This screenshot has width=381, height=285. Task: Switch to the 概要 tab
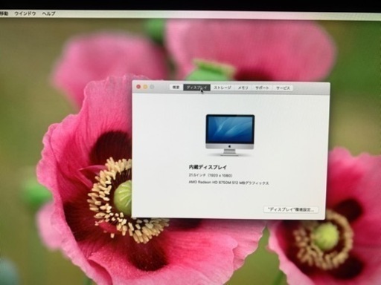(176, 88)
